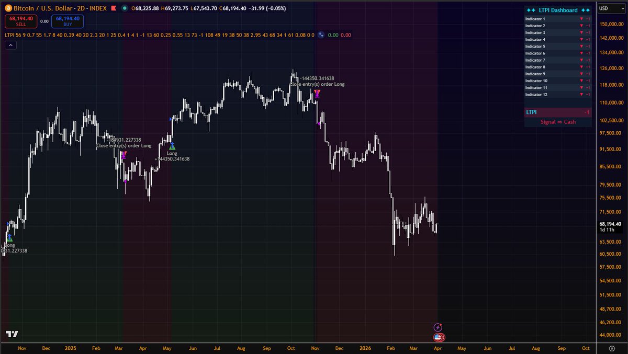Click the 0.00 spread value between Sell and Buy

(44, 21)
